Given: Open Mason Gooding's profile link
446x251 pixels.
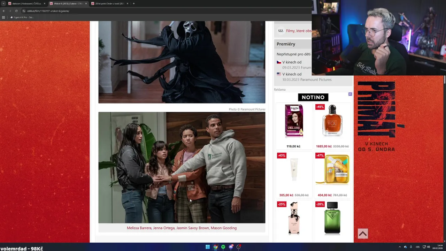Looking at the screenshot, I should 224,228.
